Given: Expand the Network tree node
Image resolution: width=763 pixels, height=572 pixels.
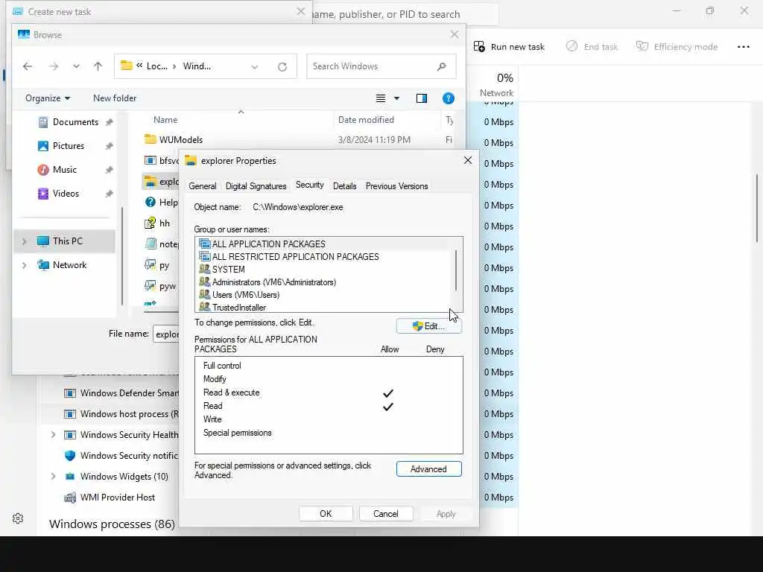Looking at the screenshot, I should 25,265.
